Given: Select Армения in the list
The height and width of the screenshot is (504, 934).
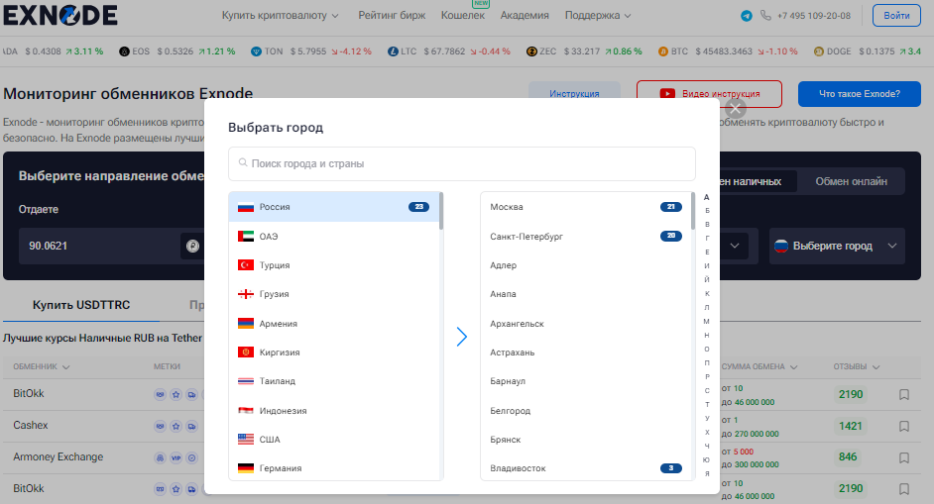Looking at the screenshot, I should [333, 323].
